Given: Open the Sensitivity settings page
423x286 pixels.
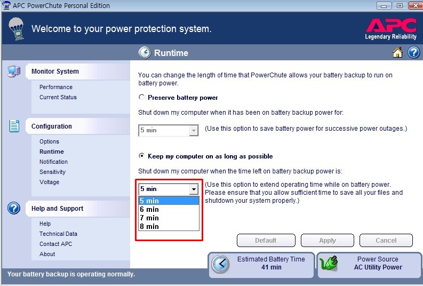Looking at the screenshot, I should click(x=52, y=172).
